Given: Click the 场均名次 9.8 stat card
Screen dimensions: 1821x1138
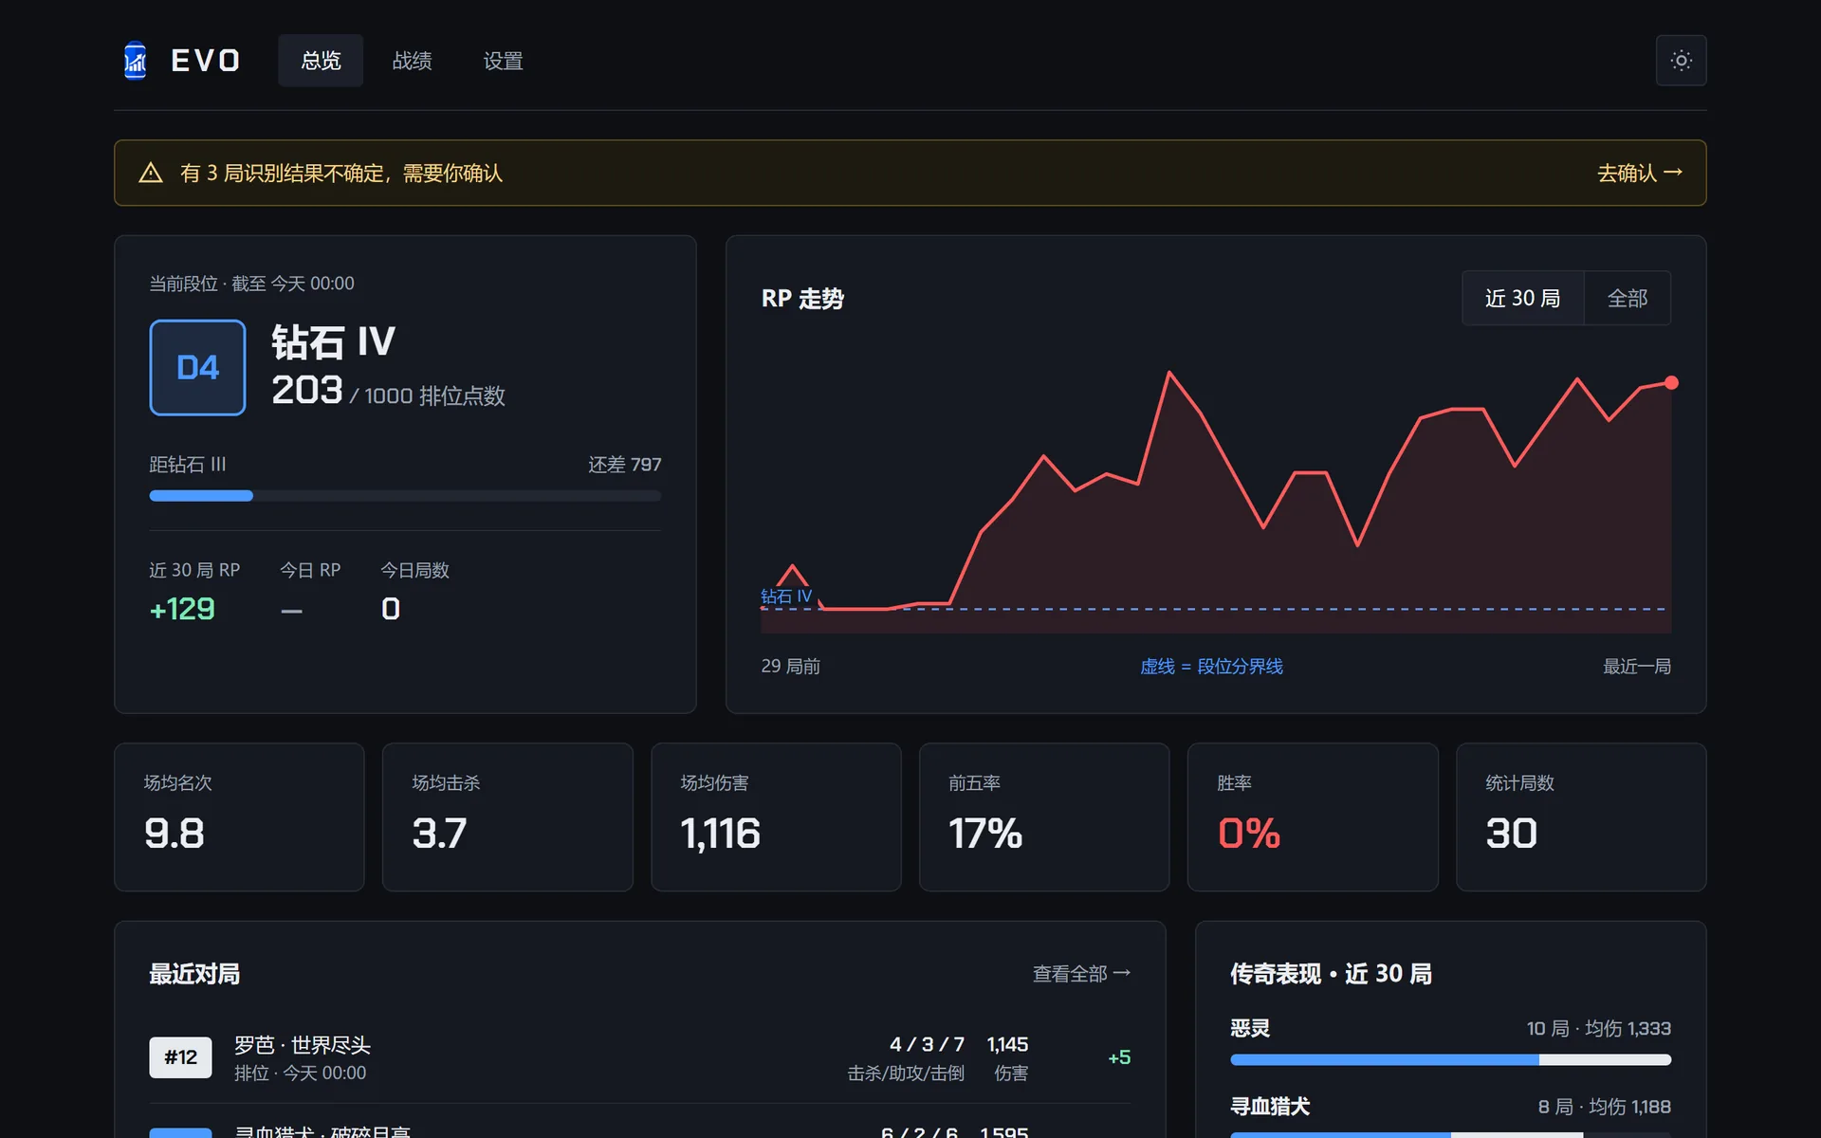Looking at the screenshot, I should coord(239,817).
